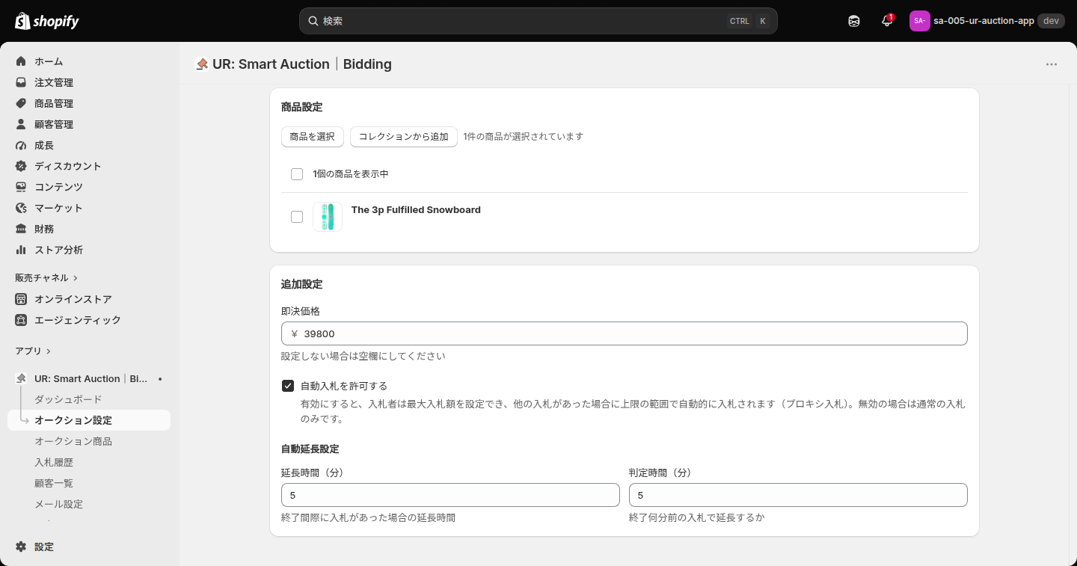This screenshot has height=566, width=1077.
Task: Click the 設定 gear icon
Action: (21, 547)
